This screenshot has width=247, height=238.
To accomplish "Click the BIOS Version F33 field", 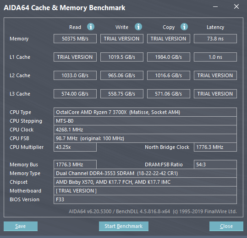I will click(x=145, y=199).
